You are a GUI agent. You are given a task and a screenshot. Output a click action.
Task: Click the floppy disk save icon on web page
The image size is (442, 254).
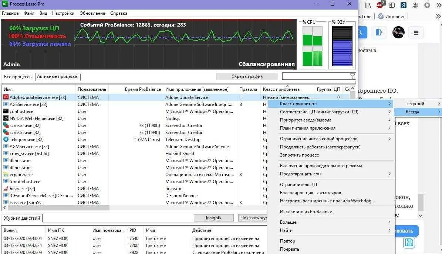point(409,243)
